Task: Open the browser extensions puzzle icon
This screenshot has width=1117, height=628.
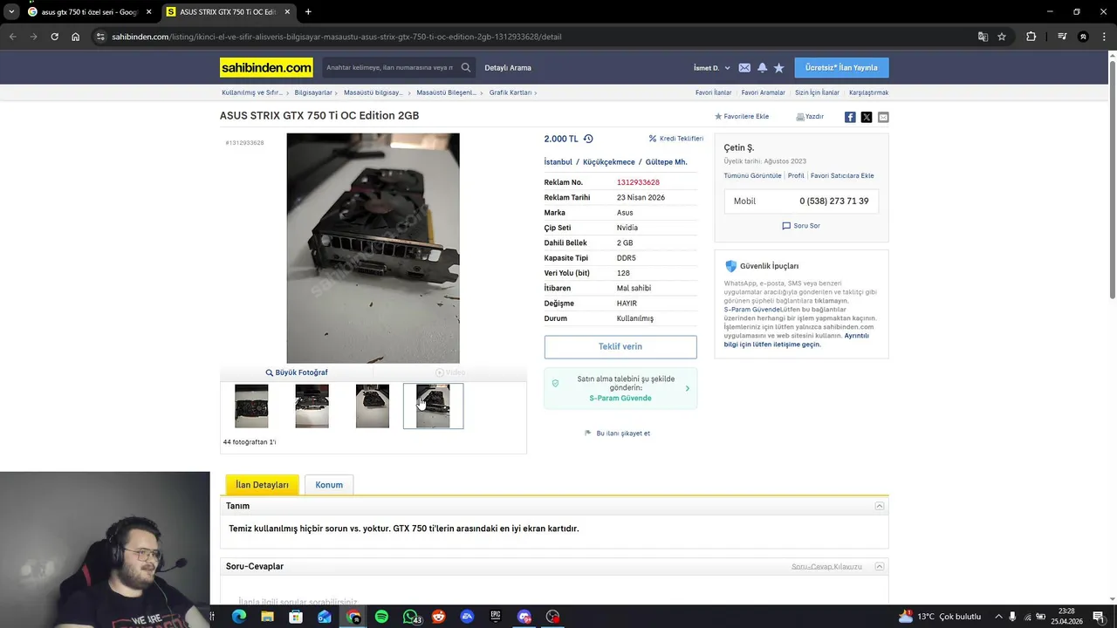Action: tap(1031, 37)
